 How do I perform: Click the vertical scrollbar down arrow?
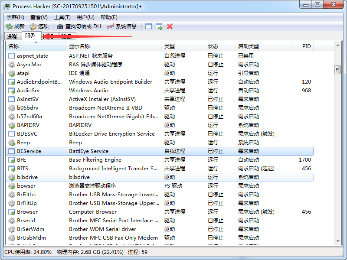click(337, 241)
